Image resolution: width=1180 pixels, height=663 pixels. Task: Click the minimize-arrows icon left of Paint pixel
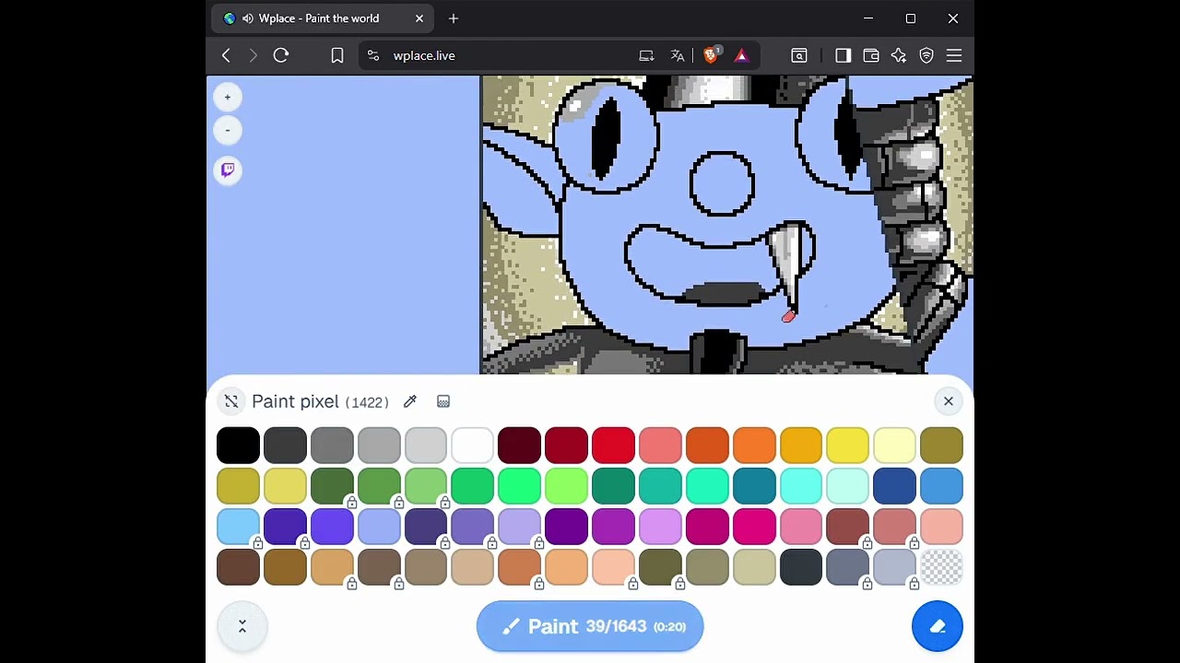point(231,401)
